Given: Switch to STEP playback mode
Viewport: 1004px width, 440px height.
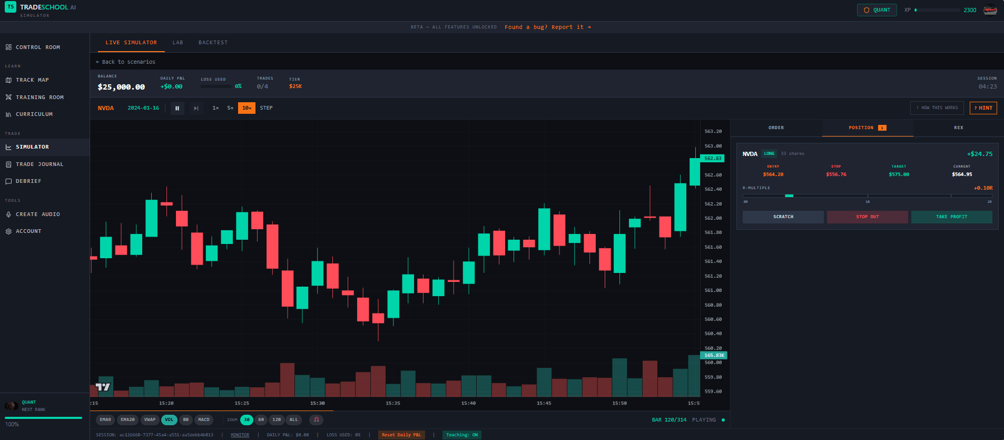Looking at the screenshot, I should coord(267,108).
